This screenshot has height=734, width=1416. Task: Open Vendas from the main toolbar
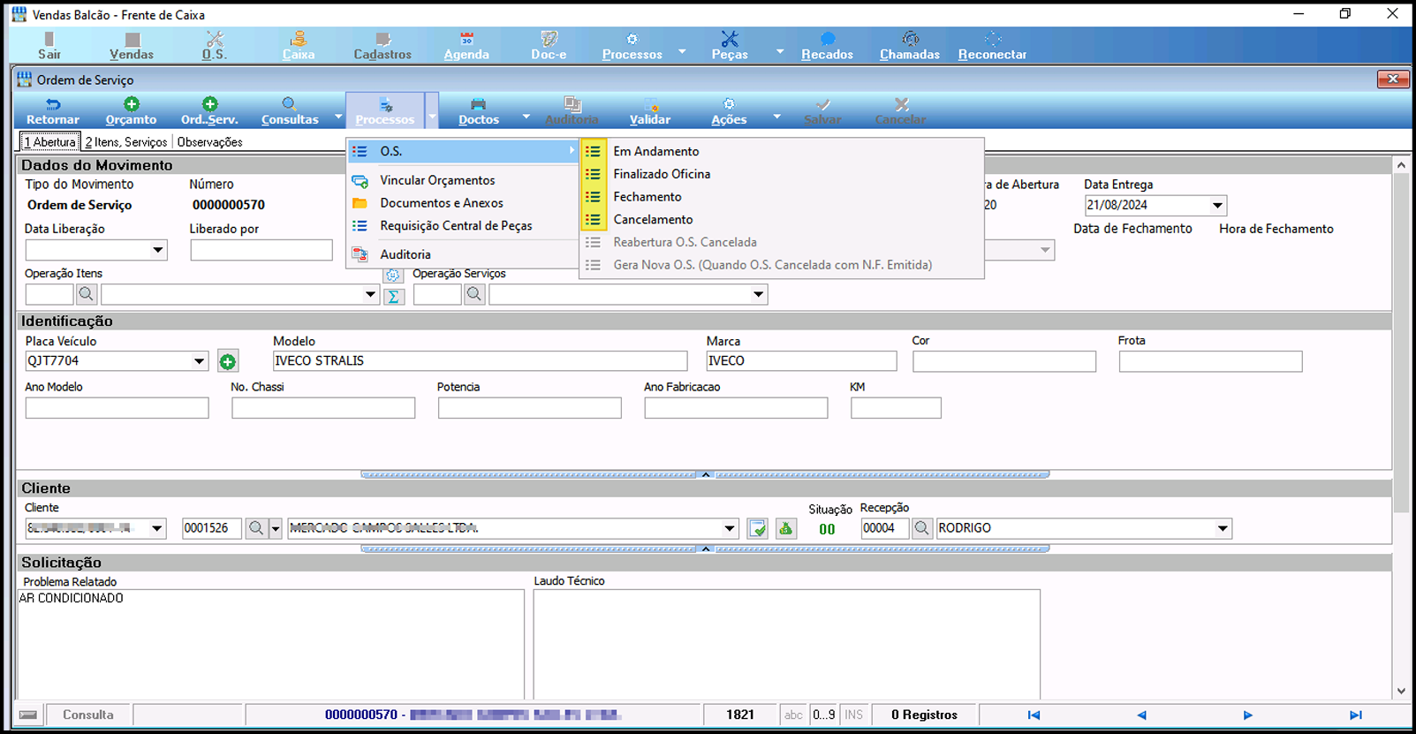pyautogui.click(x=132, y=45)
